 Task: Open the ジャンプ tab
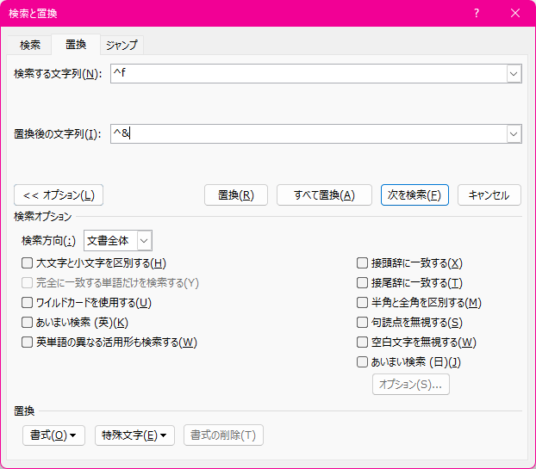(x=122, y=45)
